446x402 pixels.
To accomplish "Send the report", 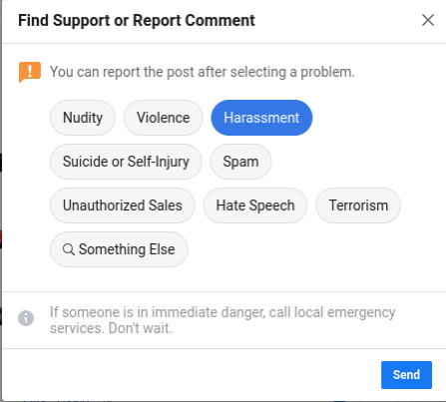I will pos(406,375).
